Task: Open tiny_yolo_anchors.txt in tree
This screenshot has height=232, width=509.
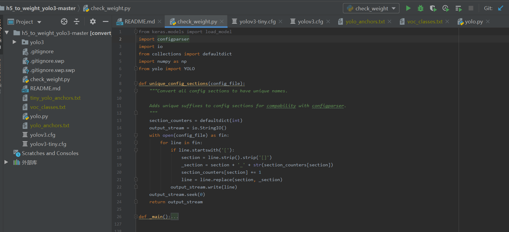Action: click(x=55, y=98)
